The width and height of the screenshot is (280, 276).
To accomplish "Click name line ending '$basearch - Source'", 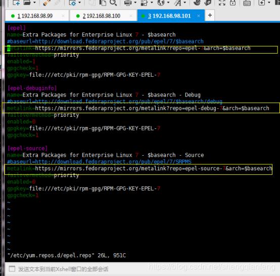I will click(105, 155).
